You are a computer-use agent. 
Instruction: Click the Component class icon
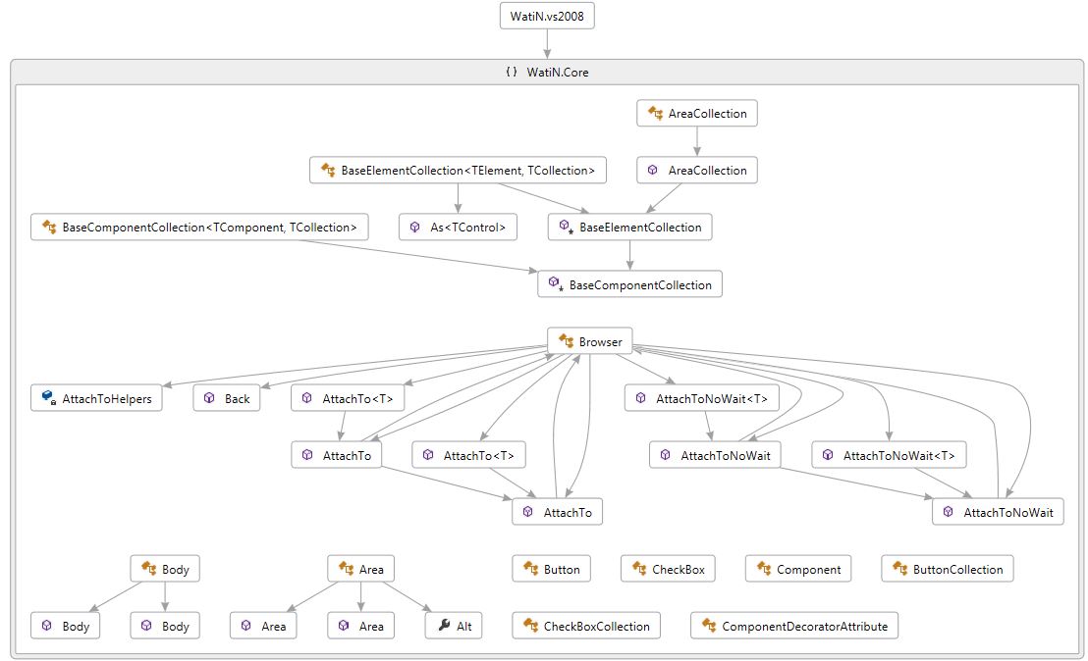(764, 568)
